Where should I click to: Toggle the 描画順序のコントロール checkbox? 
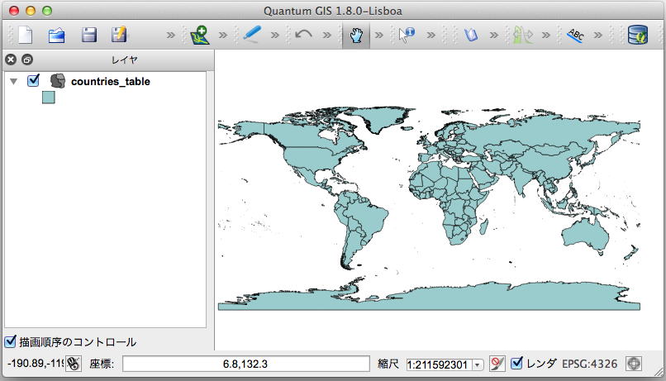tap(11, 341)
